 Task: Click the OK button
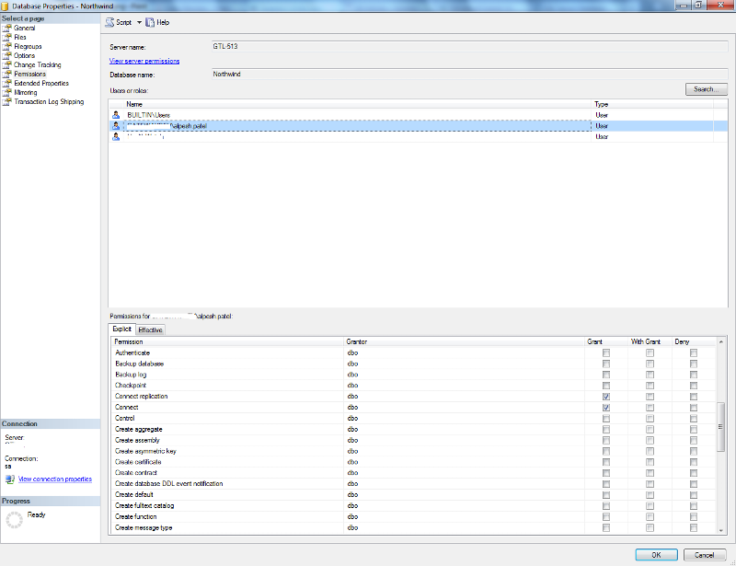click(656, 555)
